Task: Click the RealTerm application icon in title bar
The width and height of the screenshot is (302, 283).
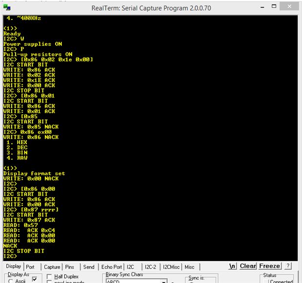Action: tap(7, 7)
